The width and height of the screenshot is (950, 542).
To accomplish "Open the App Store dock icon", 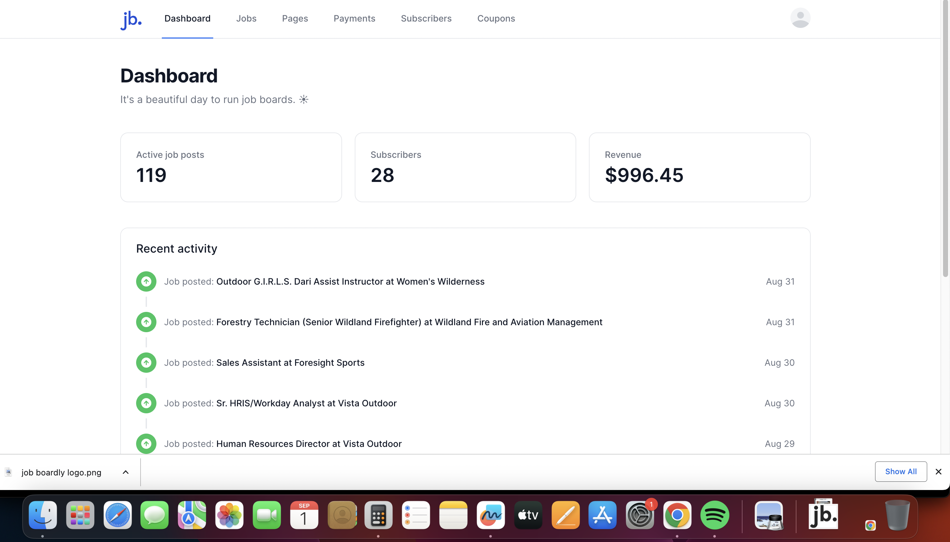I will (603, 515).
